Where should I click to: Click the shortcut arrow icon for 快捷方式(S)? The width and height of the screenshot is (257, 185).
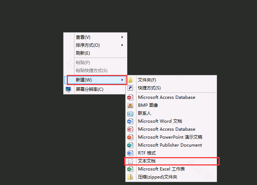pos(130,88)
